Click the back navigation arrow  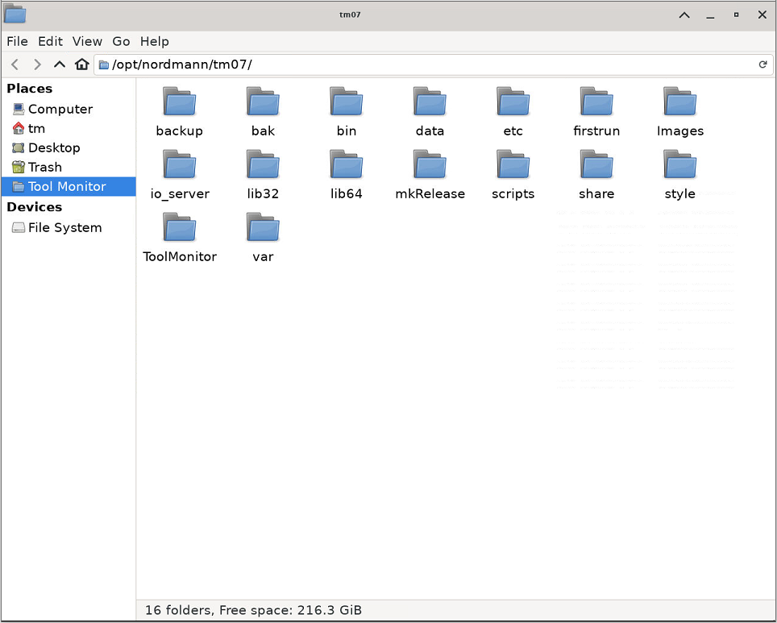click(15, 64)
